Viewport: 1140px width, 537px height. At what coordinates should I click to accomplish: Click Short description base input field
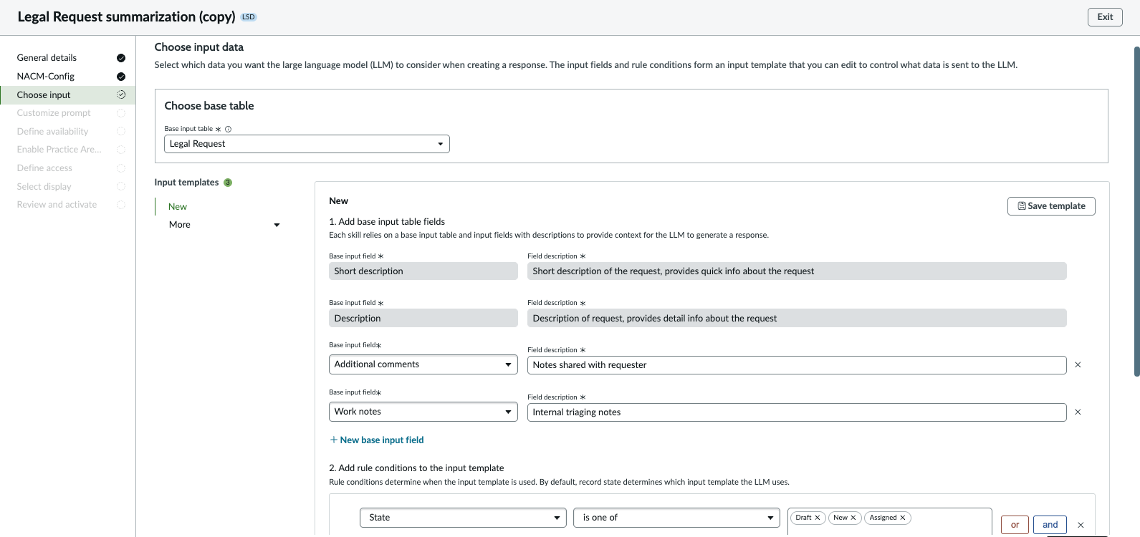[x=423, y=271]
